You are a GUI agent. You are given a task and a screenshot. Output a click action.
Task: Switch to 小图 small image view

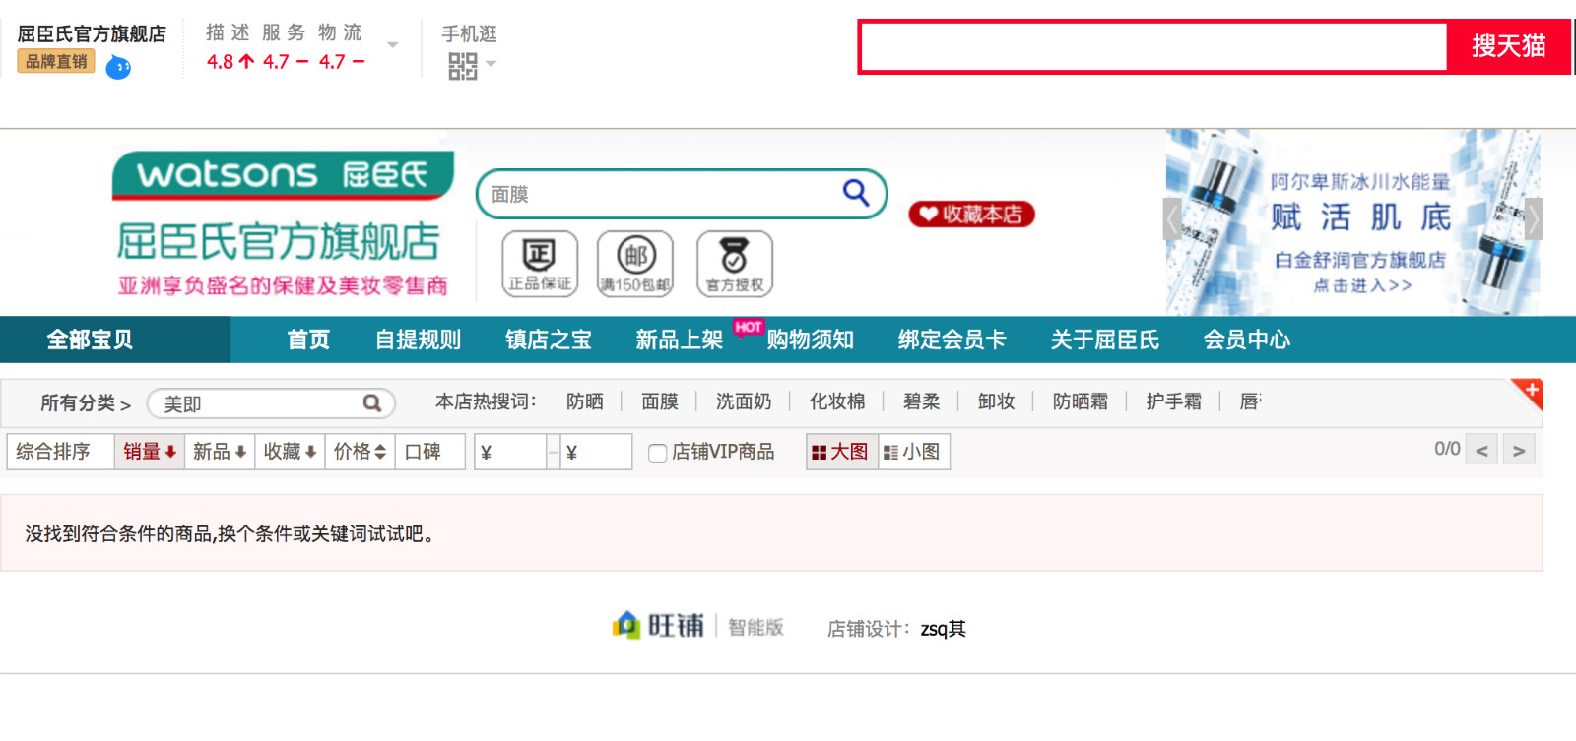[x=914, y=452]
